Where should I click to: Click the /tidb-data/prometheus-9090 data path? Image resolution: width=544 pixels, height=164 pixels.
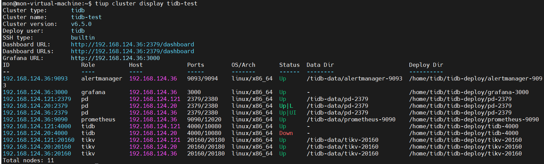tap(351, 119)
